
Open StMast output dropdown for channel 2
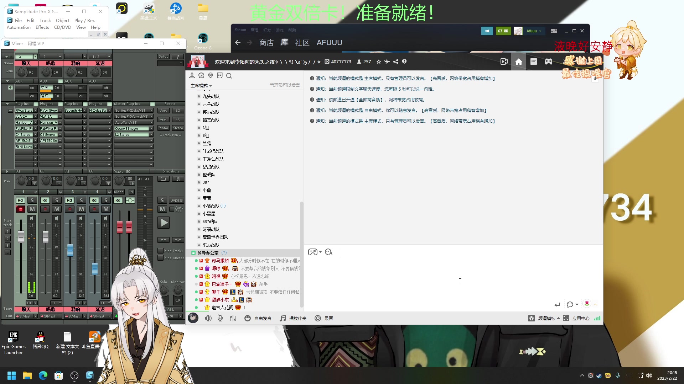[60, 316]
